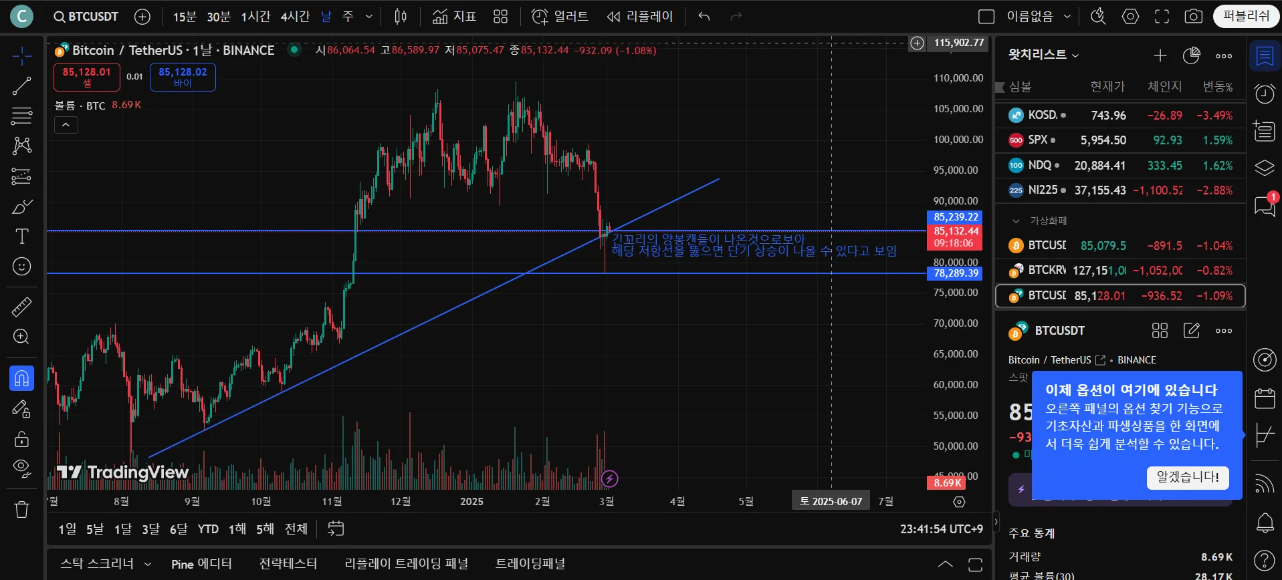Publish the chart with 퍼블리쉬 button
This screenshot has width=1282, height=580.
pos(1246,17)
